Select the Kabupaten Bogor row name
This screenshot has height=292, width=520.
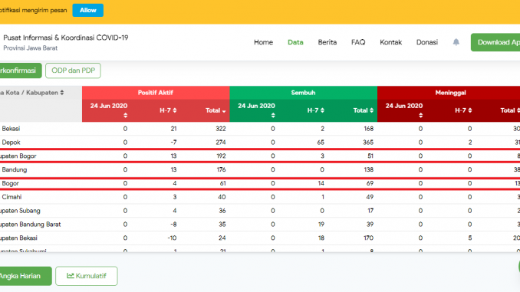pos(18,156)
